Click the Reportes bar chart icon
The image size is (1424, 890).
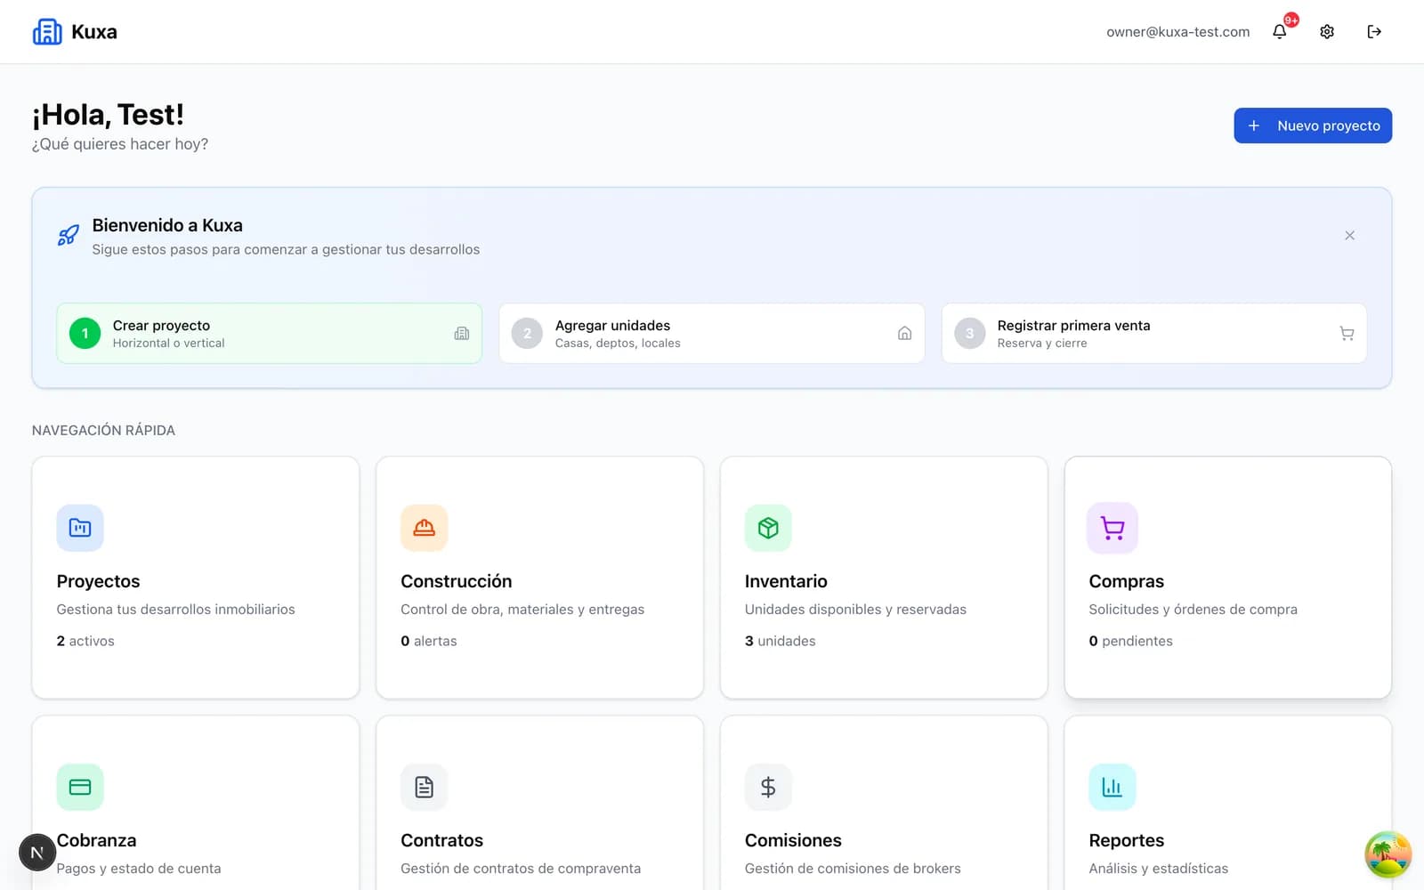click(x=1112, y=787)
